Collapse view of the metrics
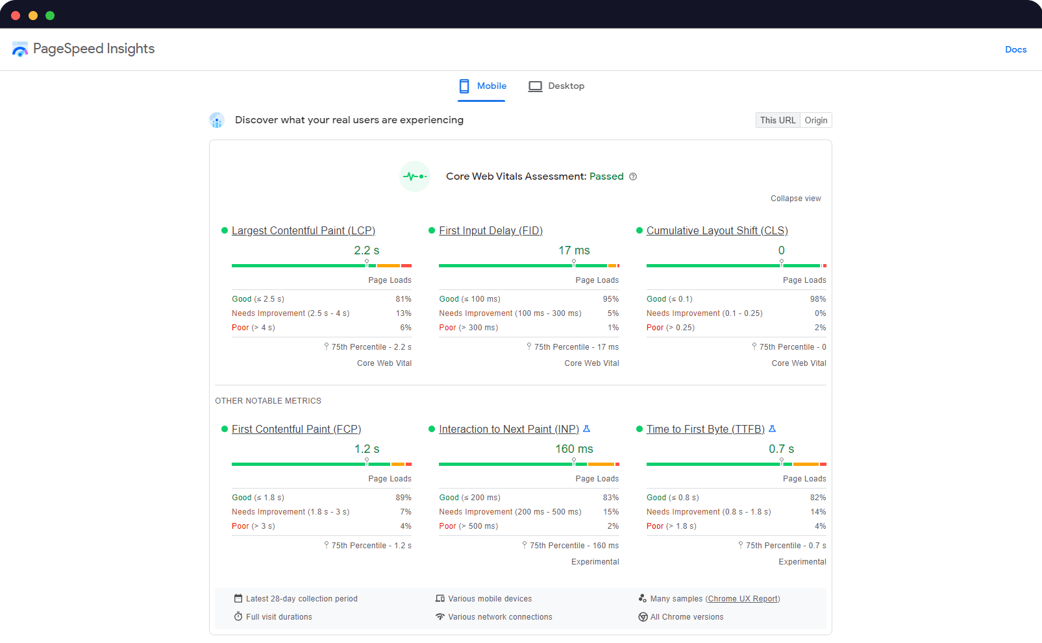 tap(796, 199)
